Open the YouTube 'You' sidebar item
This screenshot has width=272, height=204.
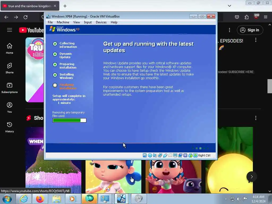point(10,108)
